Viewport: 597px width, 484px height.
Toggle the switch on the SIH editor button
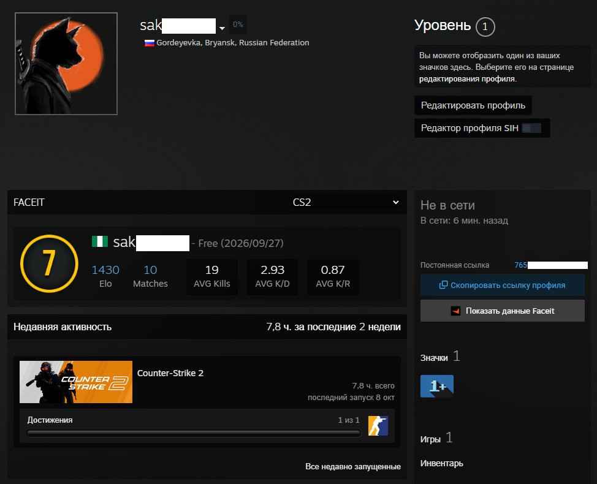point(531,128)
